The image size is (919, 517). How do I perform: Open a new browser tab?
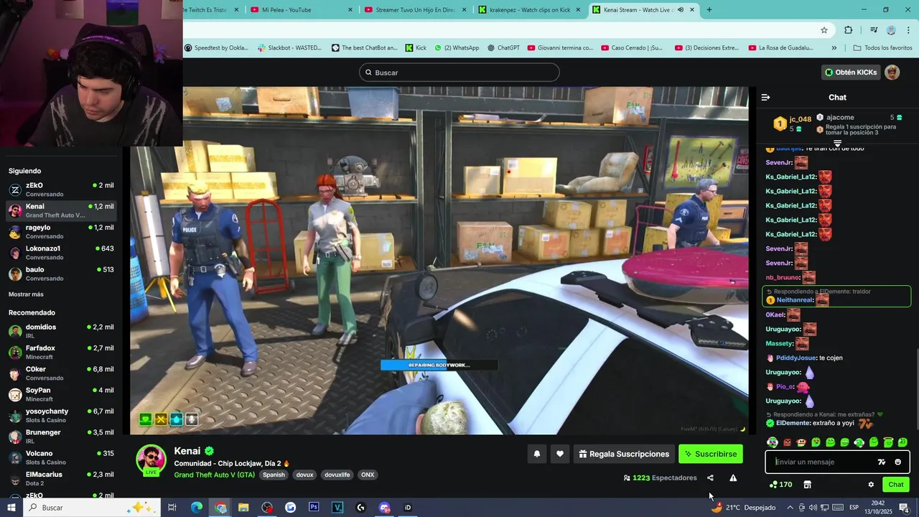709,10
